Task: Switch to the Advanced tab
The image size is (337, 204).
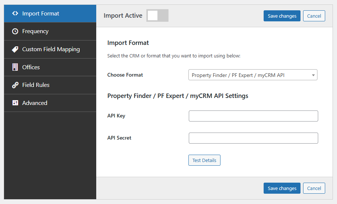Action: point(50,103)
